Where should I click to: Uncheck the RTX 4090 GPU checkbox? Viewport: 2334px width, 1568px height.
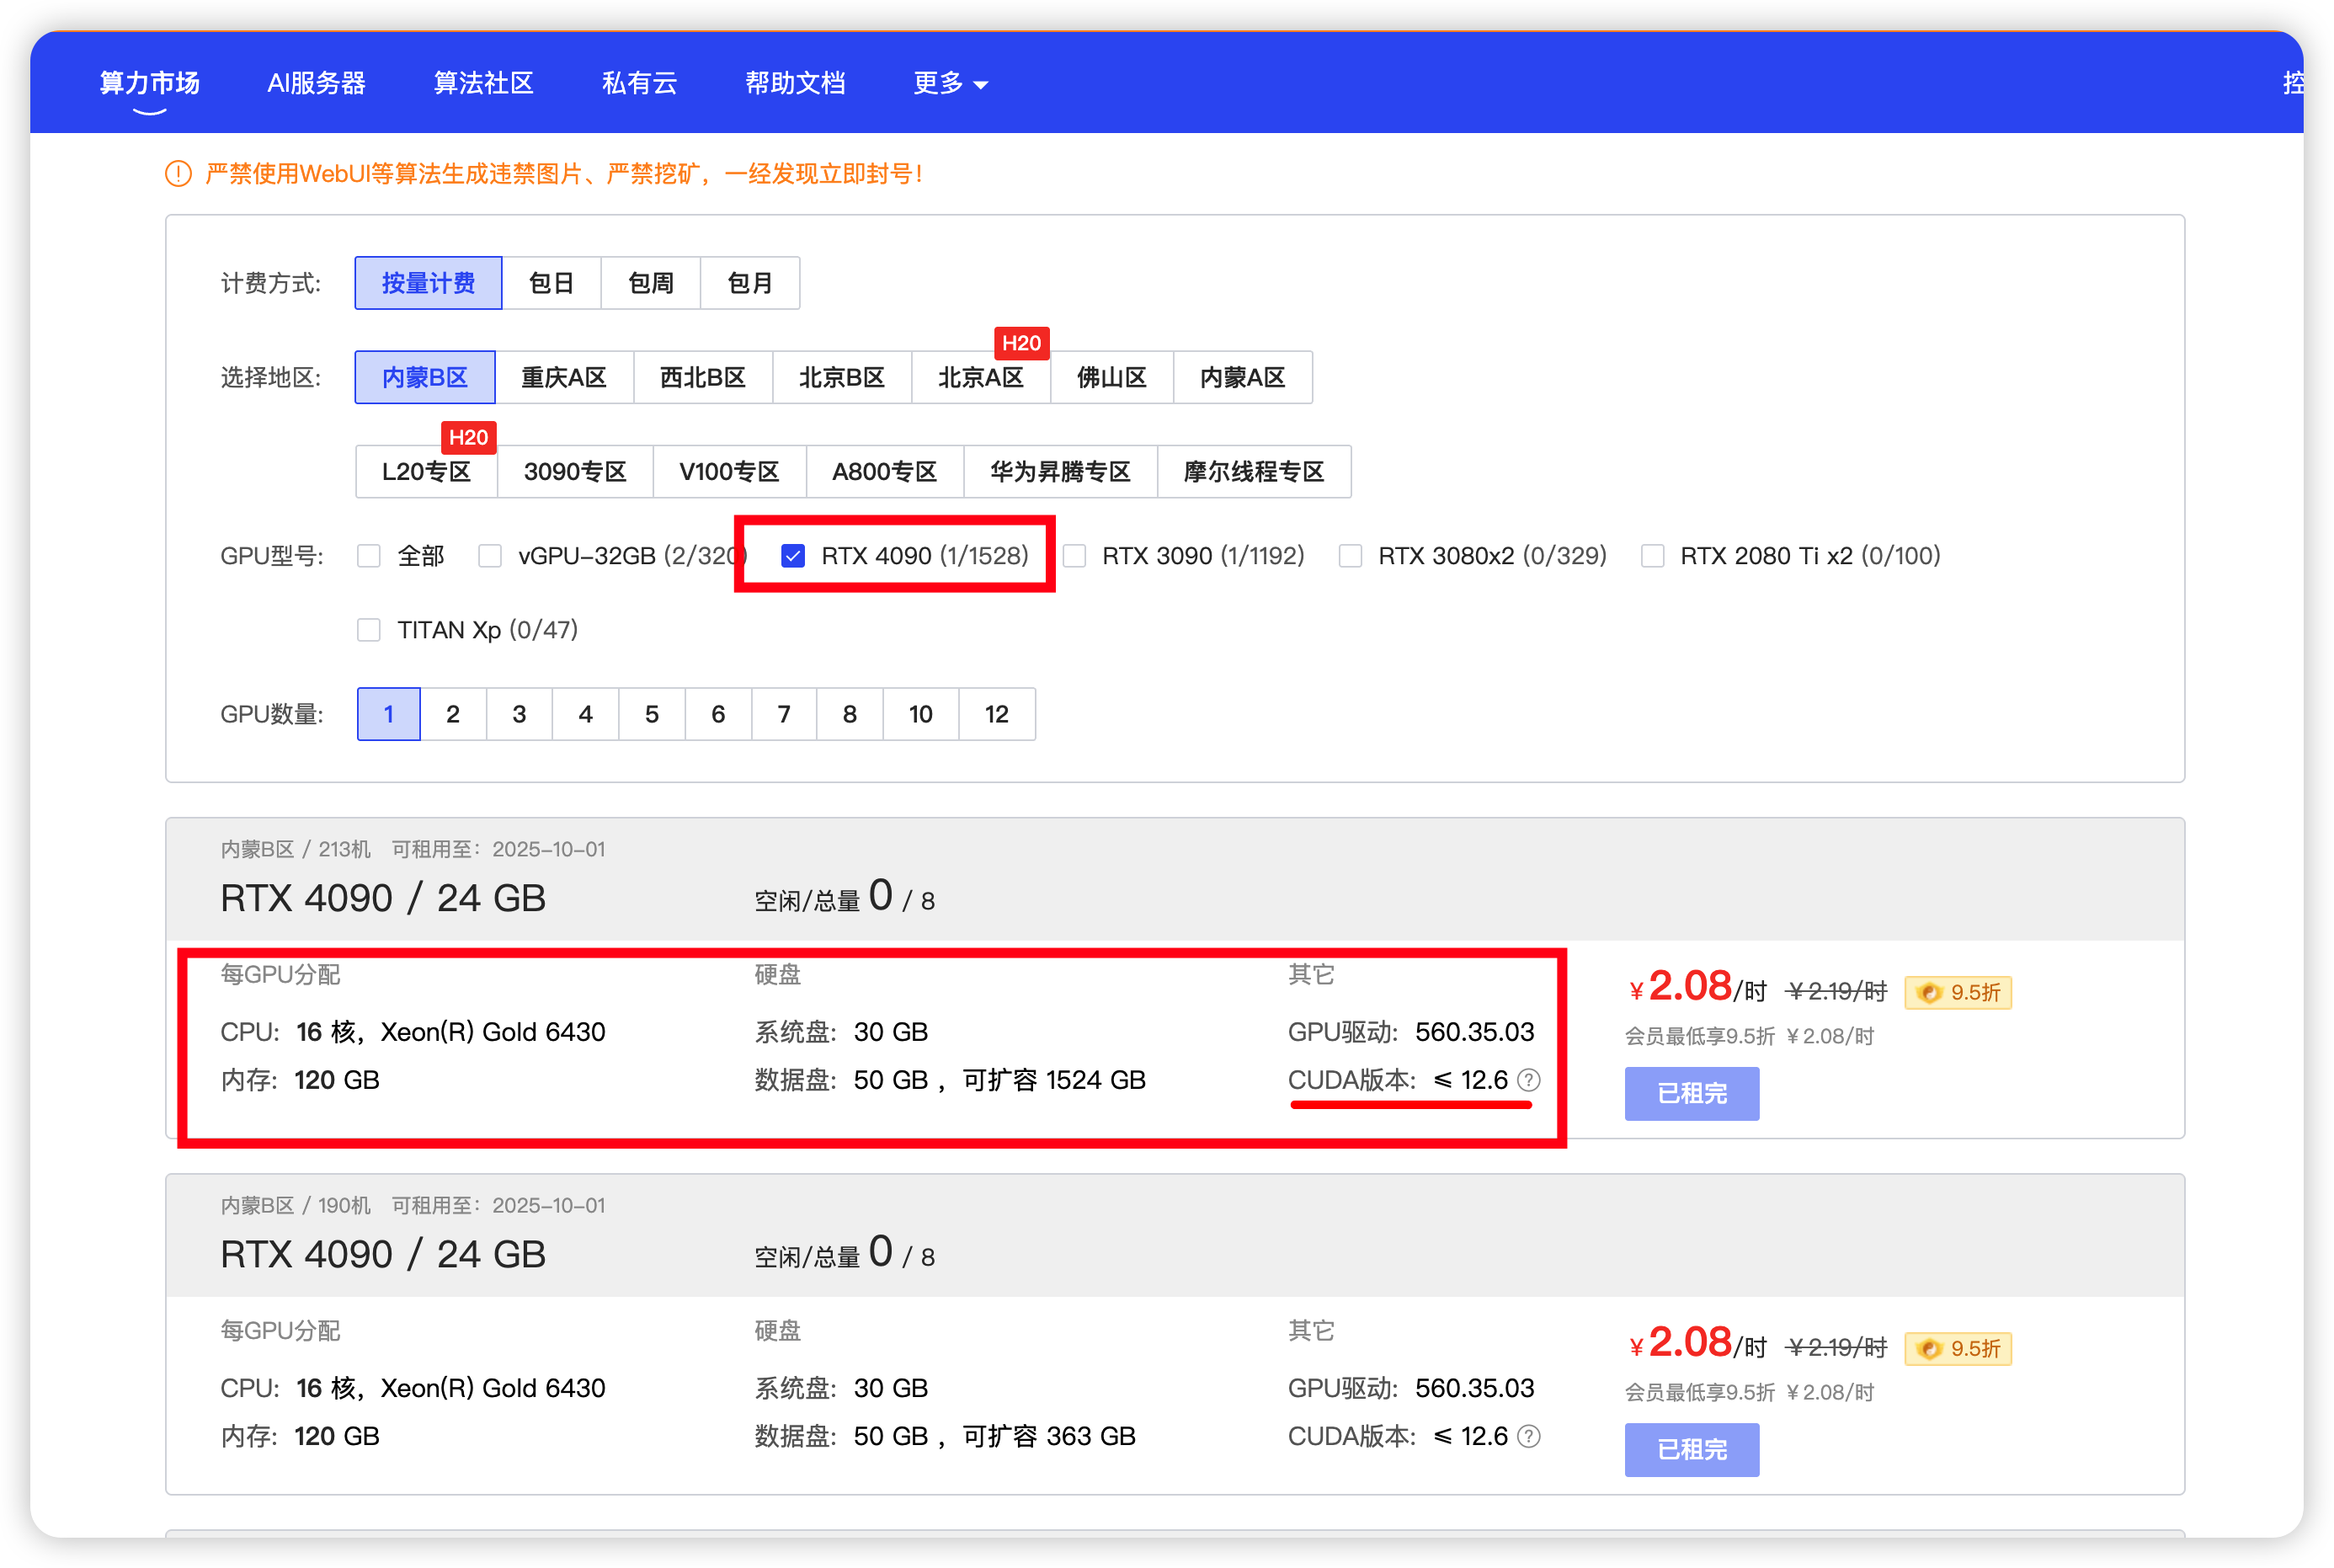tap(792, 556)
